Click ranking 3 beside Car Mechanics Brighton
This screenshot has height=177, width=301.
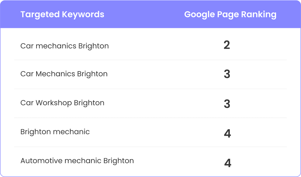(x=227, y=74)
